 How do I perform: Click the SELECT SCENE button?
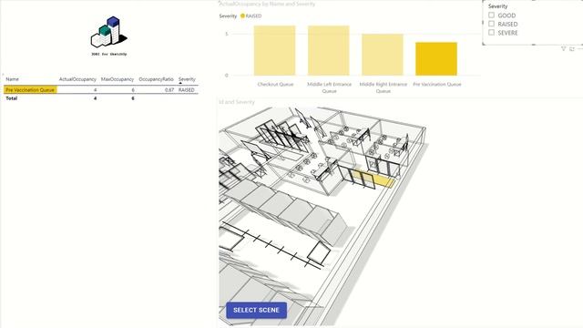pos(256,310)
